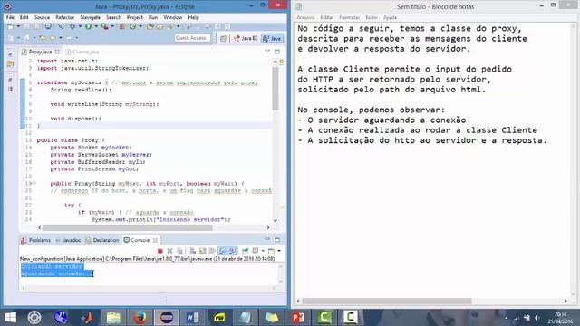Open the Navigate menu
This screenshot has width=580, height=326.
(91, 17)
